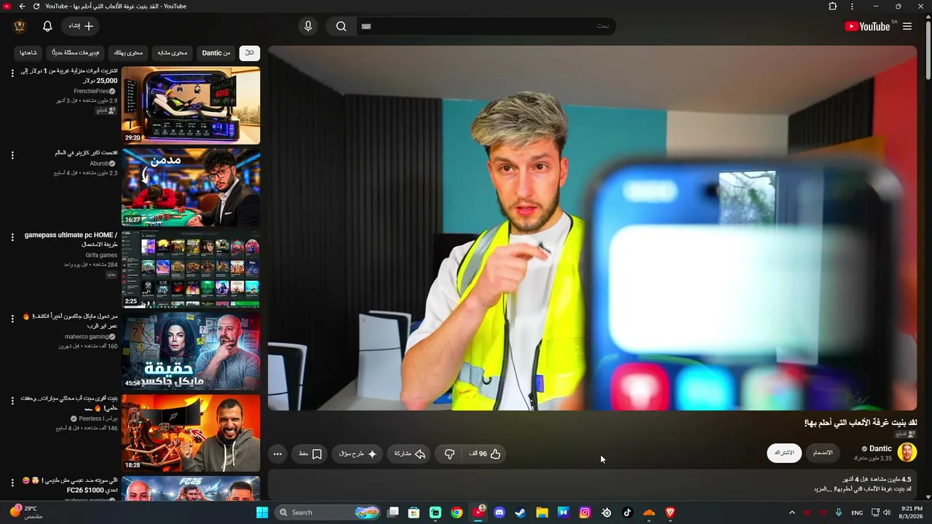Open options for the gamepass ultimate video
Screen dimensions: 932x524
point(12,237)
